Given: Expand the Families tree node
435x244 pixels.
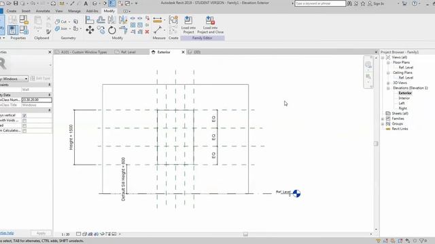Looking at the screenshot, I should pyautogui.click(x=383, y=119).
